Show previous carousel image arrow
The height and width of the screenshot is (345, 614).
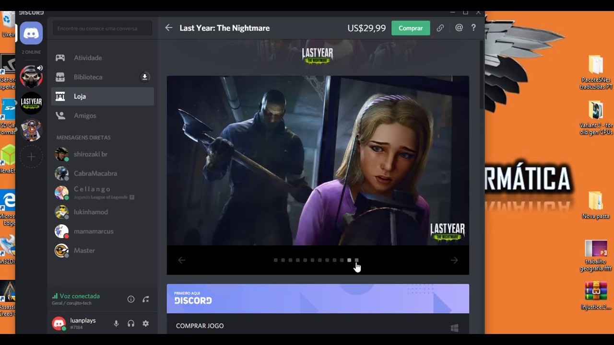point(181,260)
